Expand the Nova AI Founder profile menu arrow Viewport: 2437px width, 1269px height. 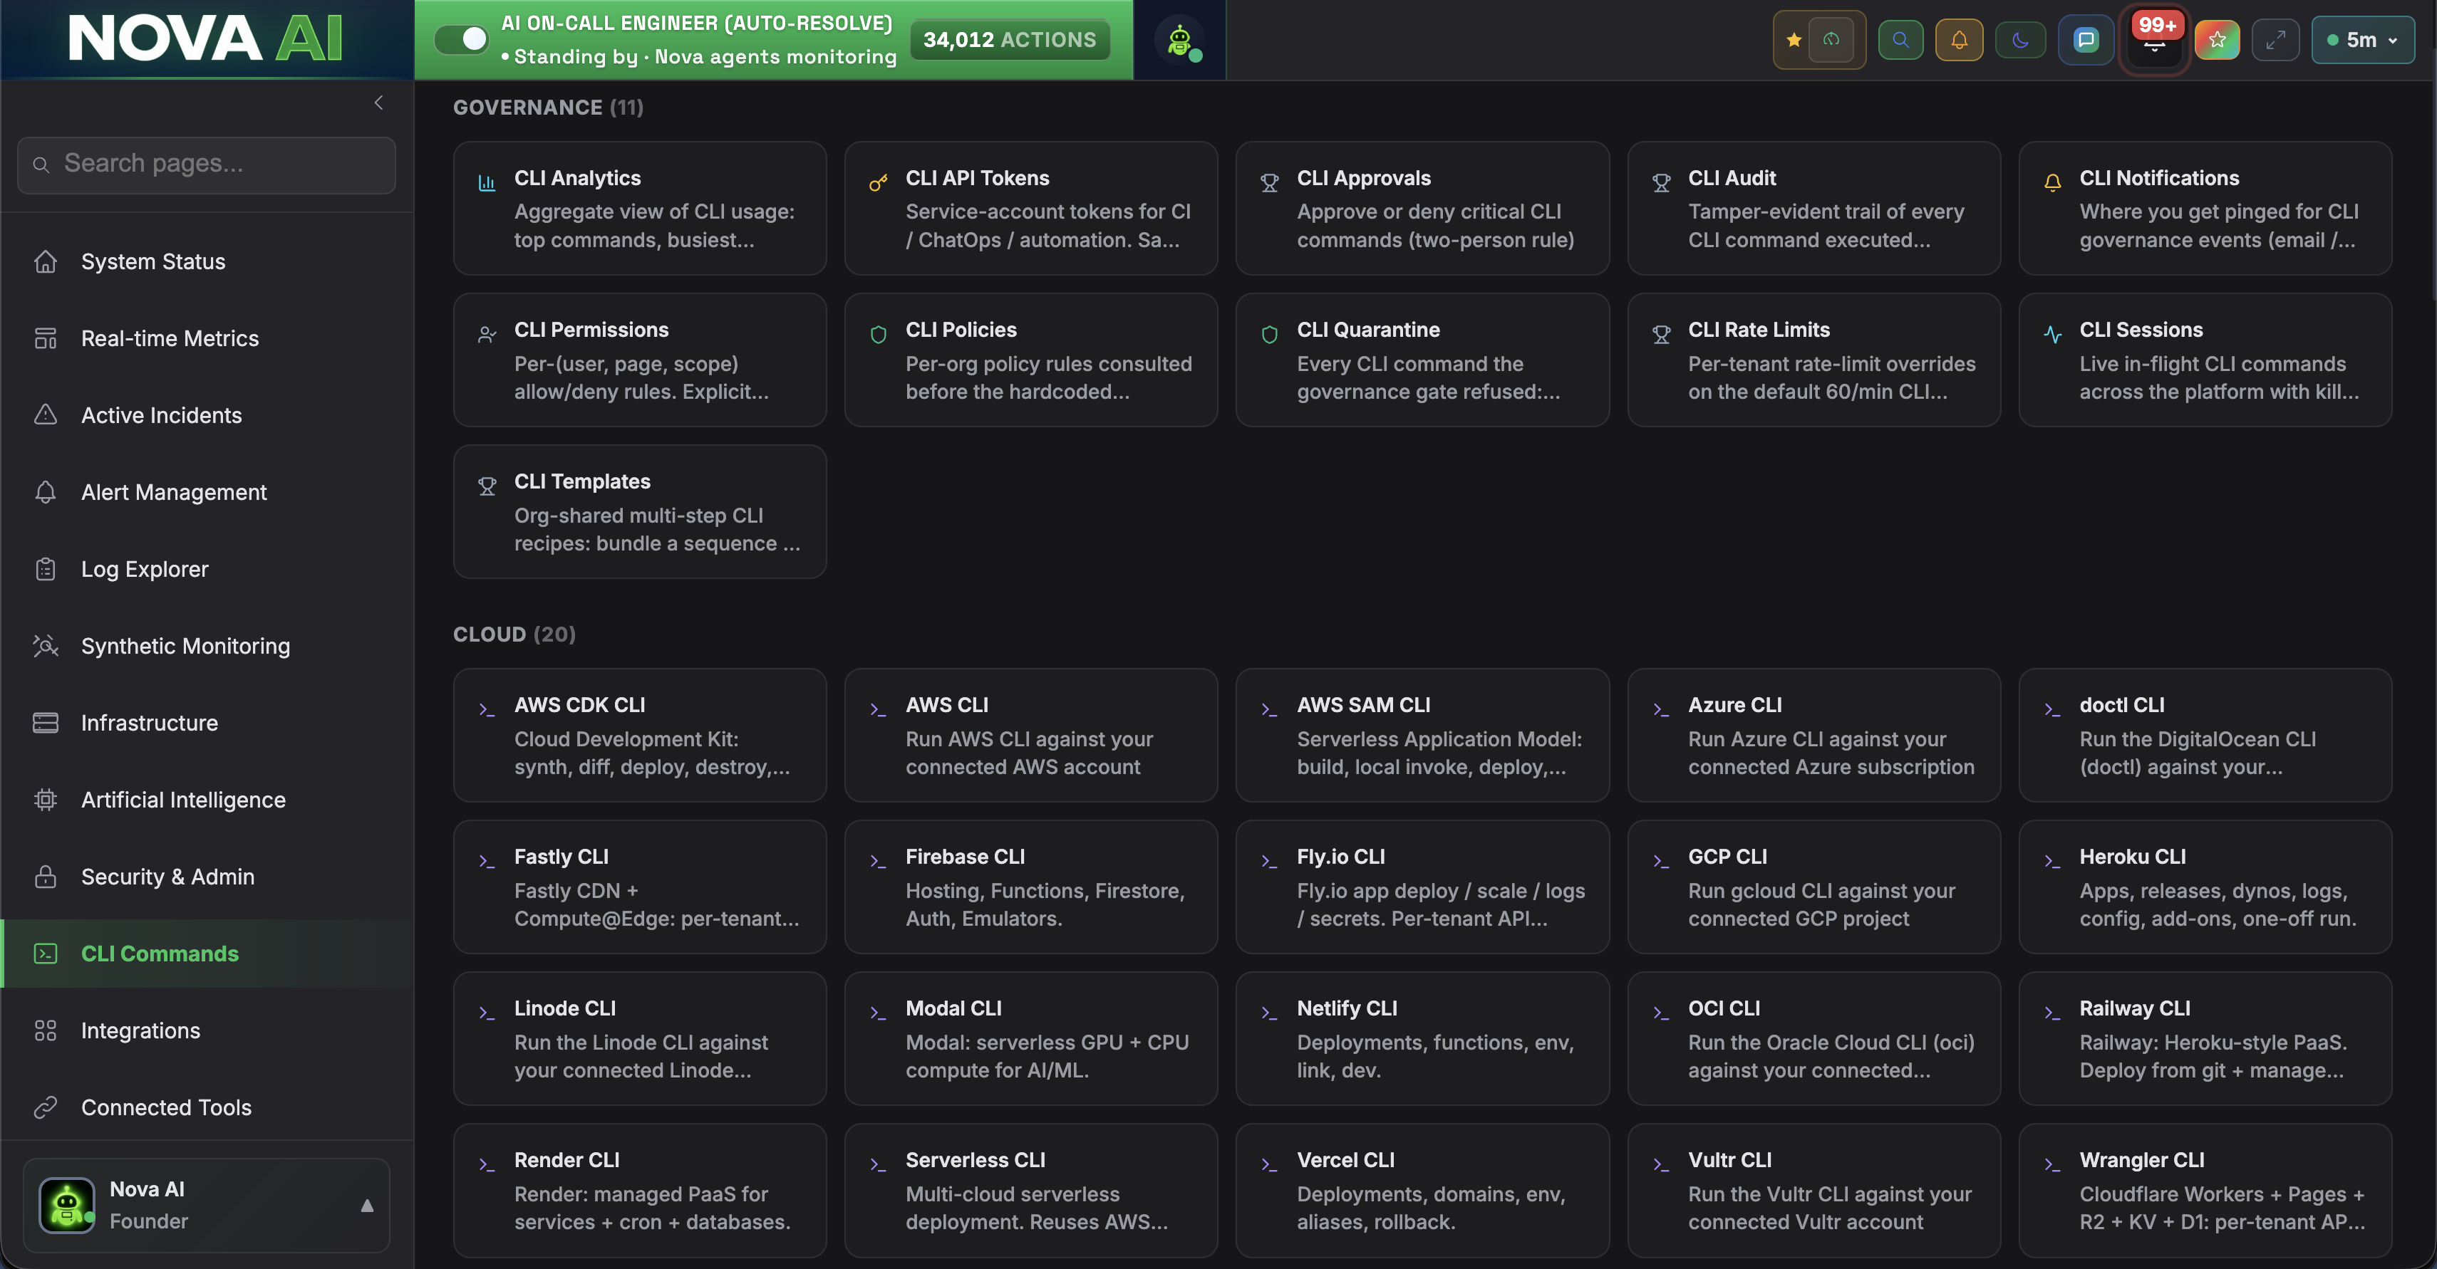coord(367,1205)
